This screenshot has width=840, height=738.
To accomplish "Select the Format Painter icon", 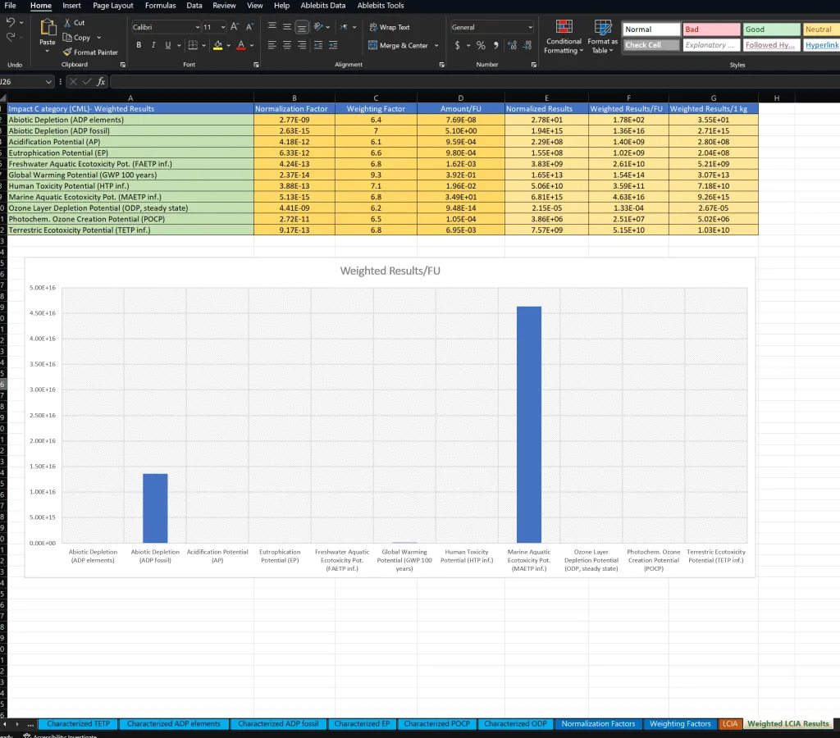I will click(67, 52).
